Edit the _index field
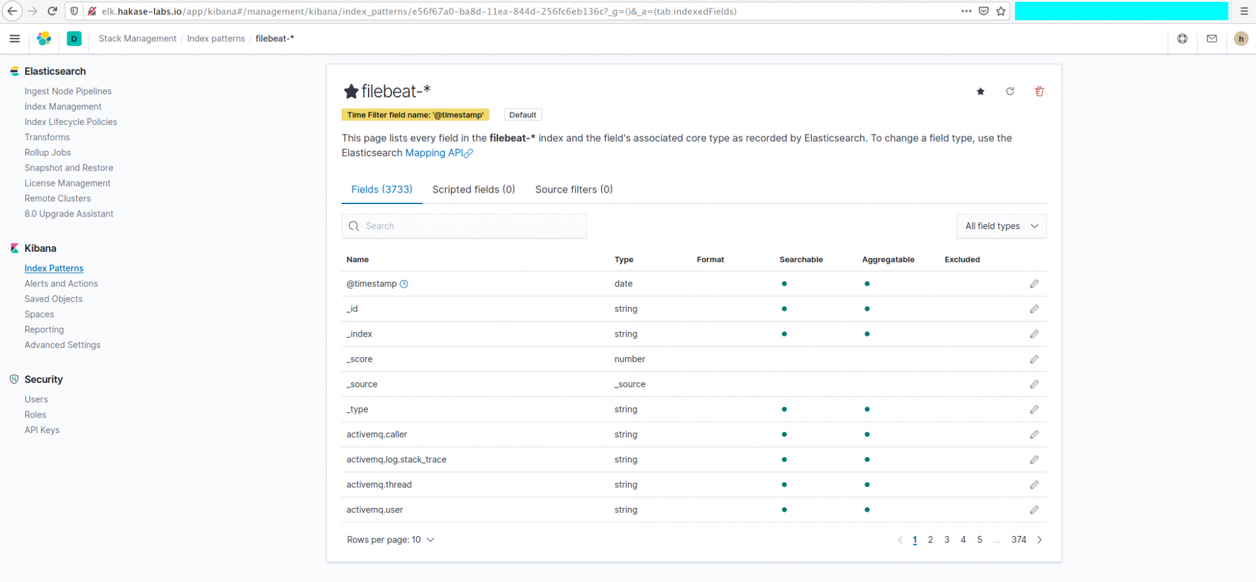The height and width of the screenshot is (582, 1256). (x=1034, y=334)
